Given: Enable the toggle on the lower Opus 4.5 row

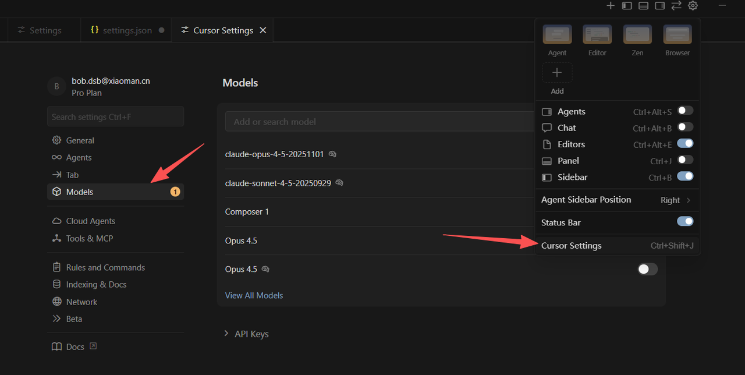Looking at the screenshot, I should click(647, 269).
